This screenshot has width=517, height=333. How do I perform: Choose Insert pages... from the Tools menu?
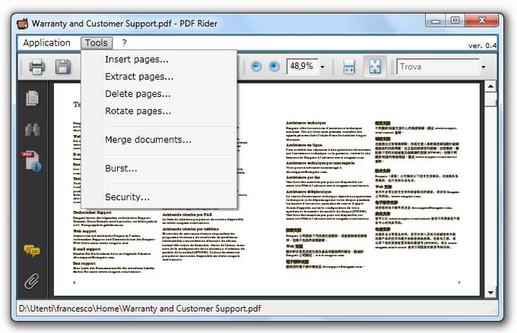159,59
